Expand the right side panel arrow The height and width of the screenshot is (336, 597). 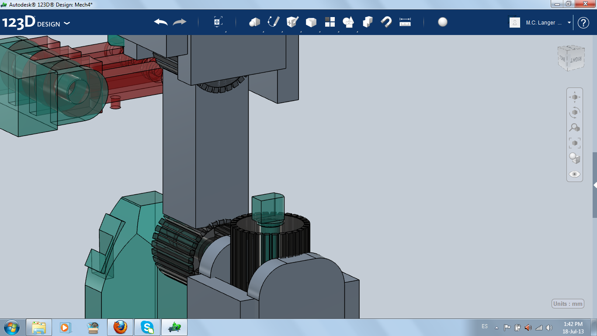(595, 185)
